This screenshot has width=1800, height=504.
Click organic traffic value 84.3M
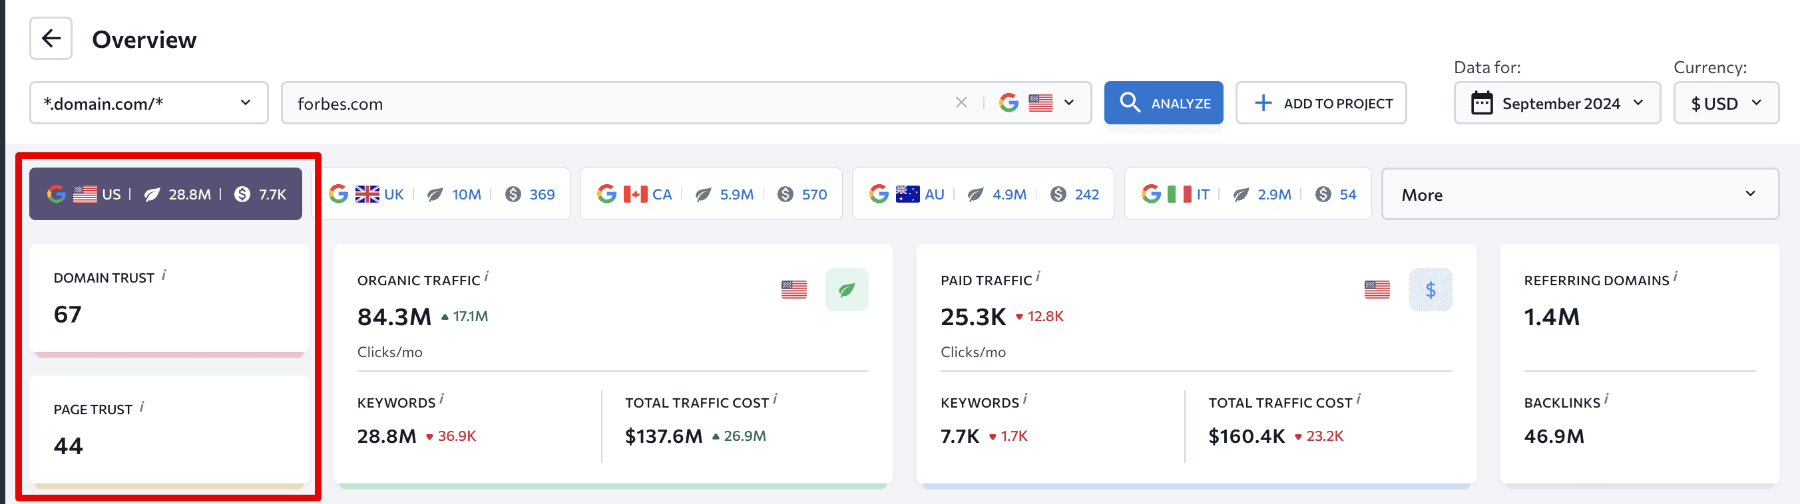point(394,317)
